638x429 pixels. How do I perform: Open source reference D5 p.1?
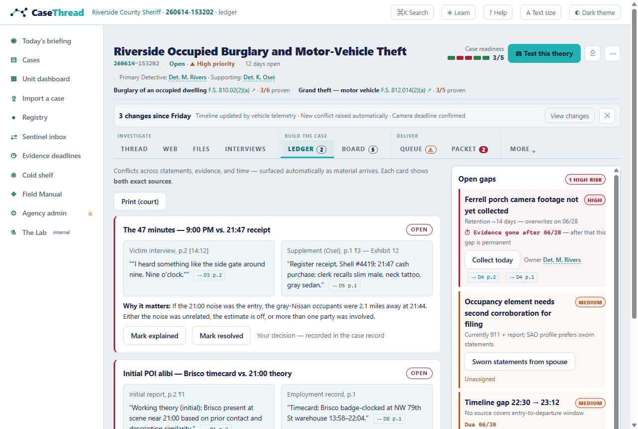tap(344, 286)
